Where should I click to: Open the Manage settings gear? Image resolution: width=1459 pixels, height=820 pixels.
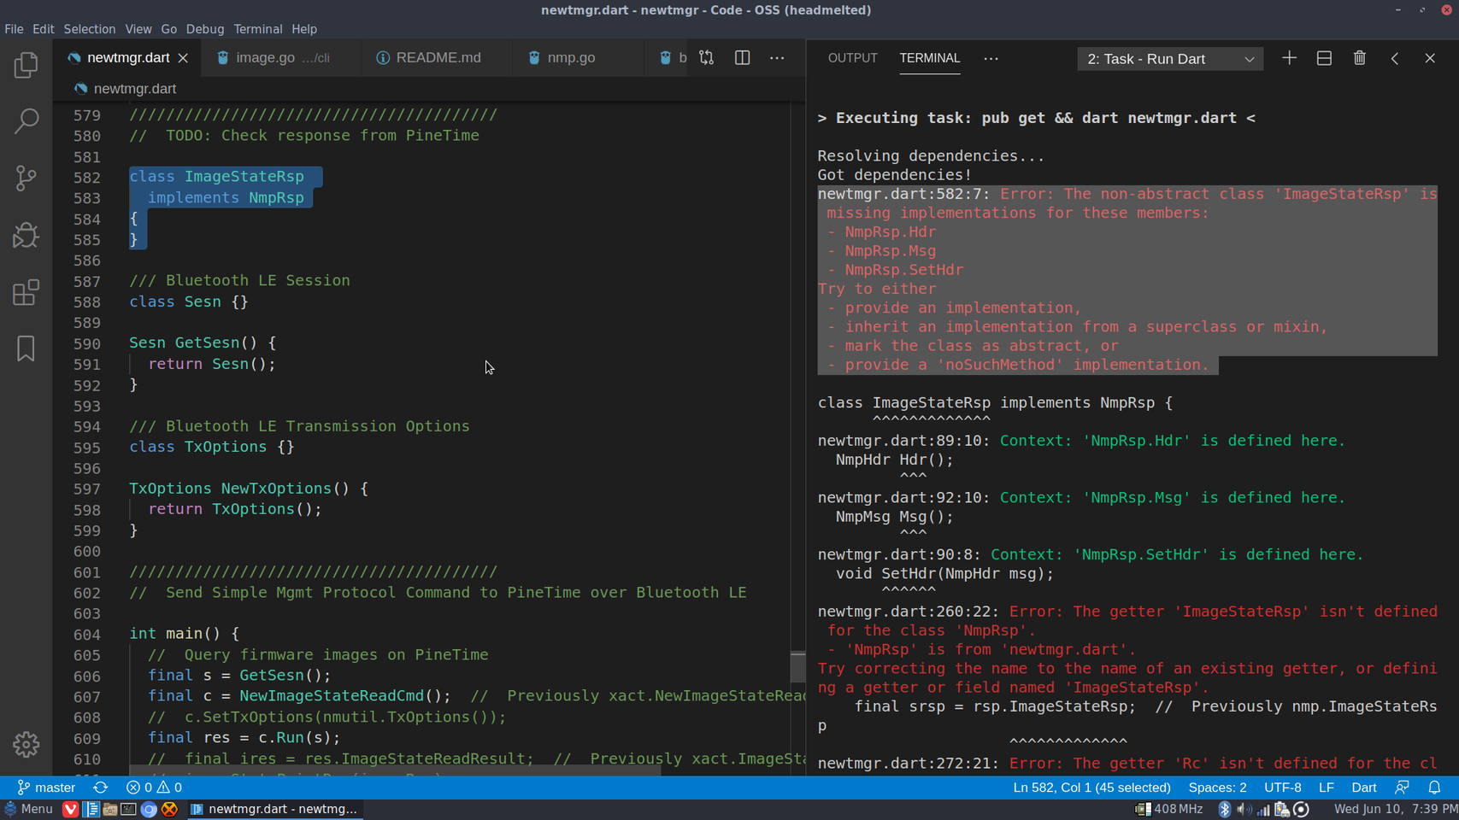(26, 744)
